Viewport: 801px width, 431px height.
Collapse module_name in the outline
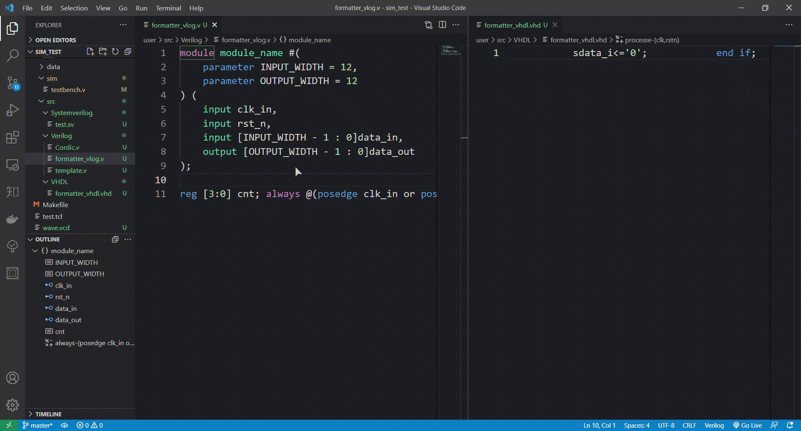click(x=35, y=251)
